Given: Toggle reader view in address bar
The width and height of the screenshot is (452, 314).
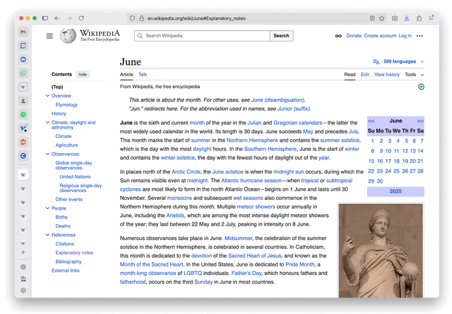Looking at the screenshot, I should pos(372,18).
